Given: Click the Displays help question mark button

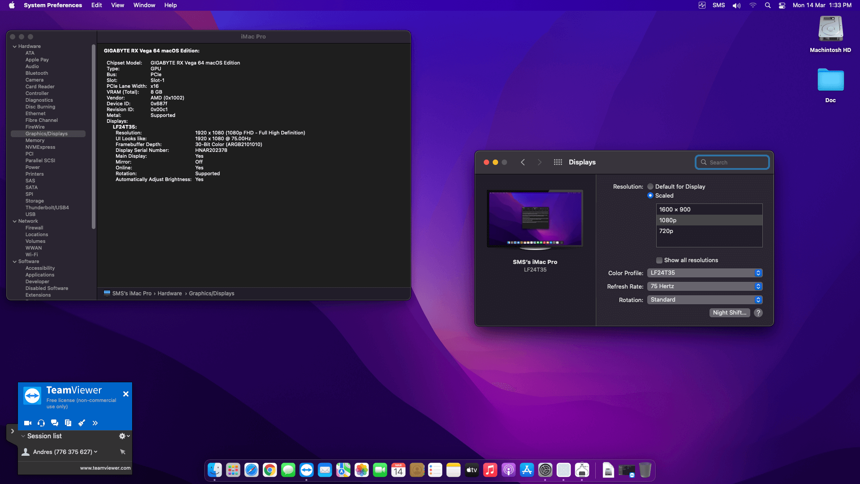Looking at the screenshot, I should (x=758, y=313).
